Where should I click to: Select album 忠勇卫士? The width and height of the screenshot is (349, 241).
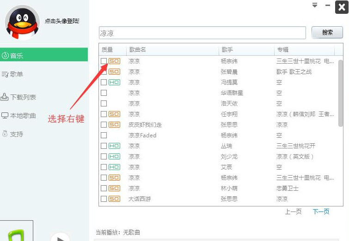(x=288, y=188)
